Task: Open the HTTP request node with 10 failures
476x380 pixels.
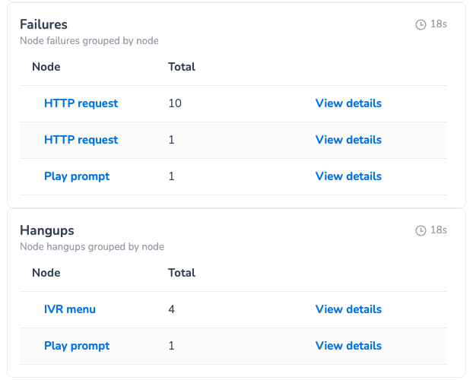Action: click(x=81, y=103)
